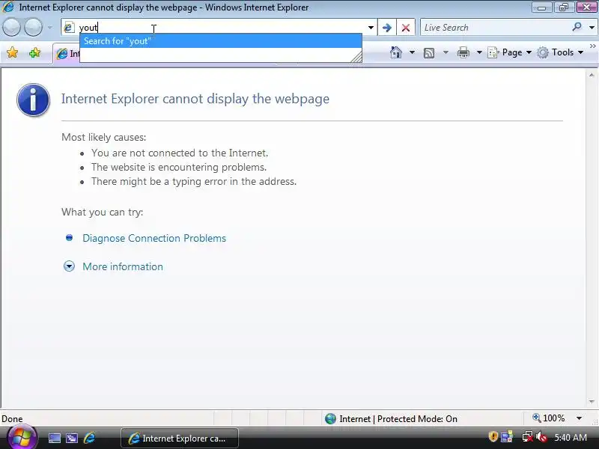Click the vertical scrollbar up arrow
Image resolution: width=599 pixels, height=449 pixels.
click(x=592, y=76)
